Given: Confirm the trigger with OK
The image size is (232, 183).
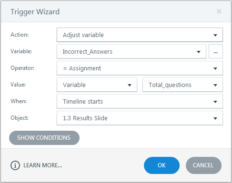Looking at the screenshot, I should click(161, 165).
